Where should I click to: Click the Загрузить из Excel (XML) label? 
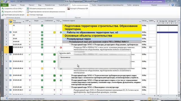click(13, 12)
